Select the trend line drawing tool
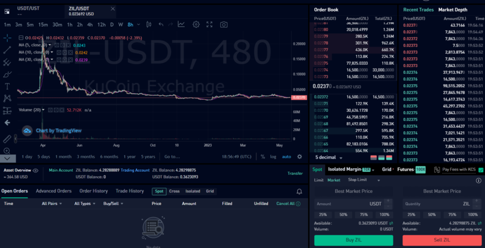 coord(7,50)
